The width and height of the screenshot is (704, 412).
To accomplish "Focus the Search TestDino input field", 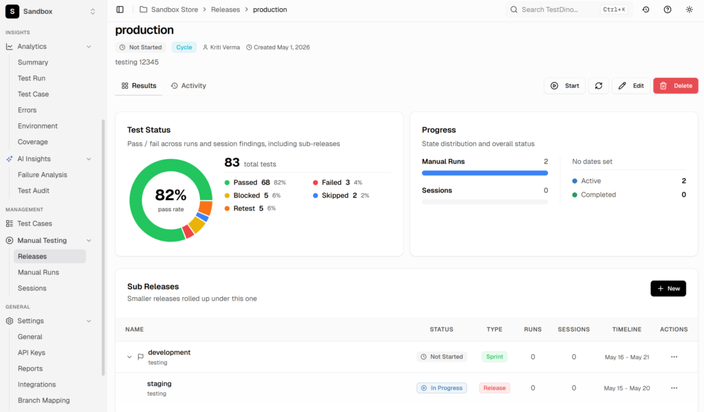I will [569, 10].
